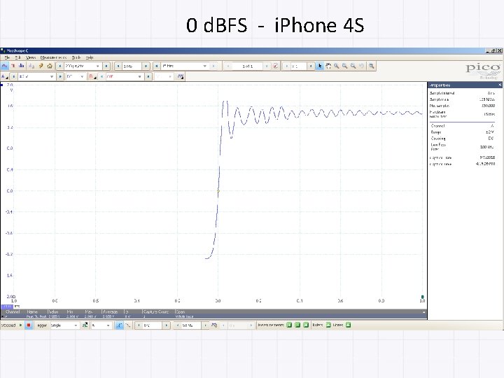
Task: Open the hardware resolution dropdown
Action: (x=185, y=66)
